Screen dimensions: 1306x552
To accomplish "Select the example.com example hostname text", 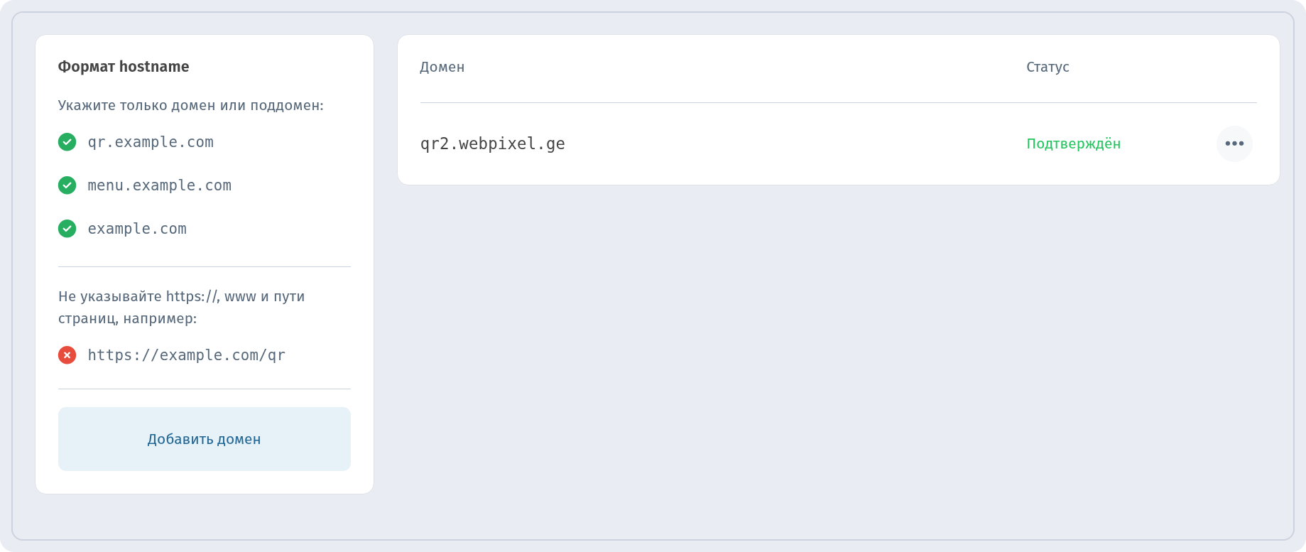I will (137, 229).
